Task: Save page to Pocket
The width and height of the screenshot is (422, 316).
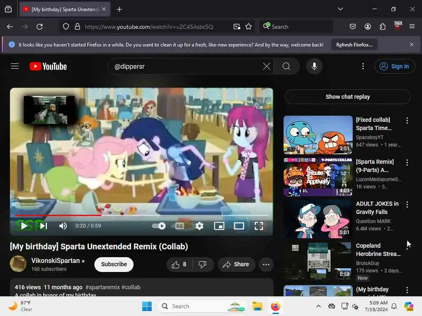Action: point(353,26)
